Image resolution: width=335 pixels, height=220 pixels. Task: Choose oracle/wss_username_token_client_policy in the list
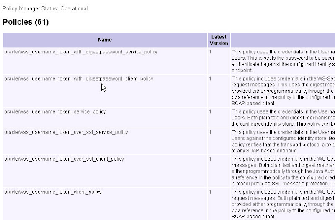53,192
